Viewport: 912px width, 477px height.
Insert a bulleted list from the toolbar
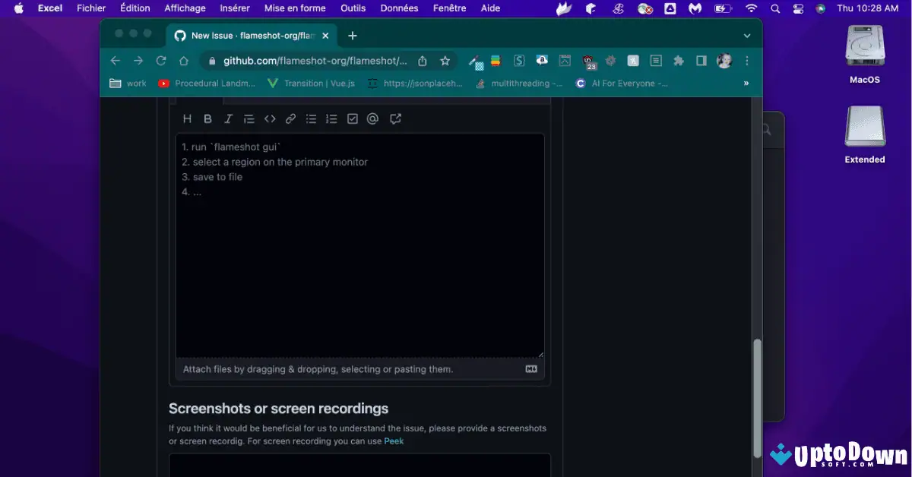point(311,118)
